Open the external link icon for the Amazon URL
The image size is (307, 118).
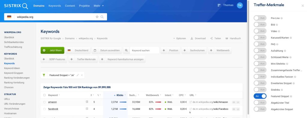(190, 102)
